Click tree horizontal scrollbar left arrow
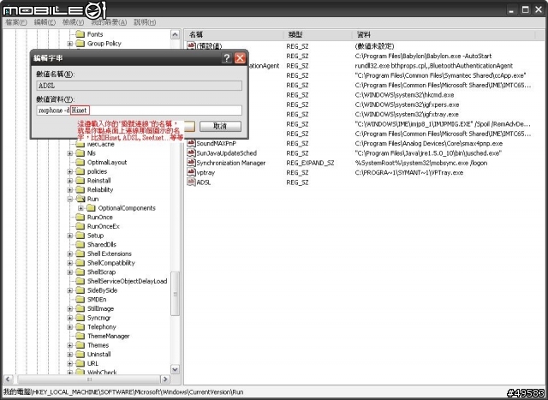The height and width of the screenshot is (400, 548). coord(8,379)
